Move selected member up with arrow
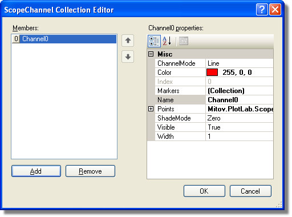Screen dimensions: 292x217 coord(128,41)
